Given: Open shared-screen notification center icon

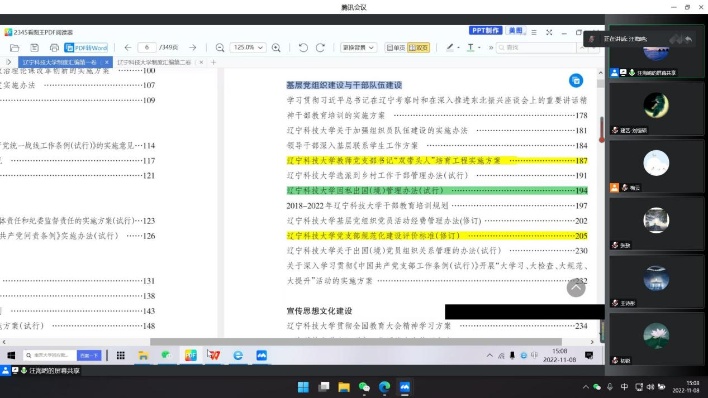Looking at the screenshot, I should (x=588, y=356).
